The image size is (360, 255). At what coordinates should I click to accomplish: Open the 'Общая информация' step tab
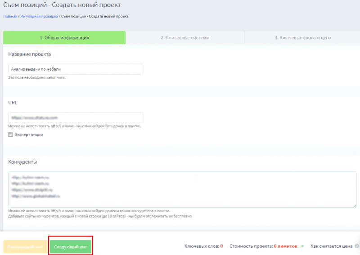coord(64,38)
